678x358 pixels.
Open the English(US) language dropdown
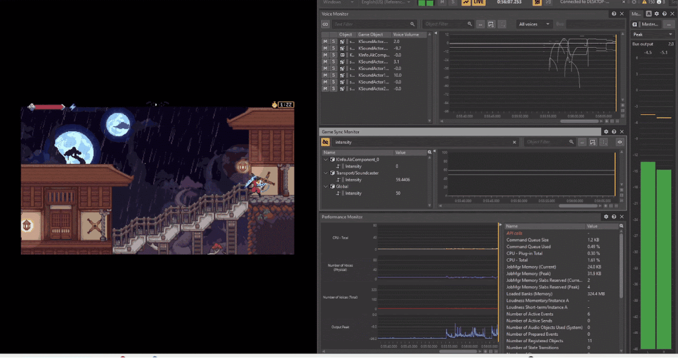386,2
